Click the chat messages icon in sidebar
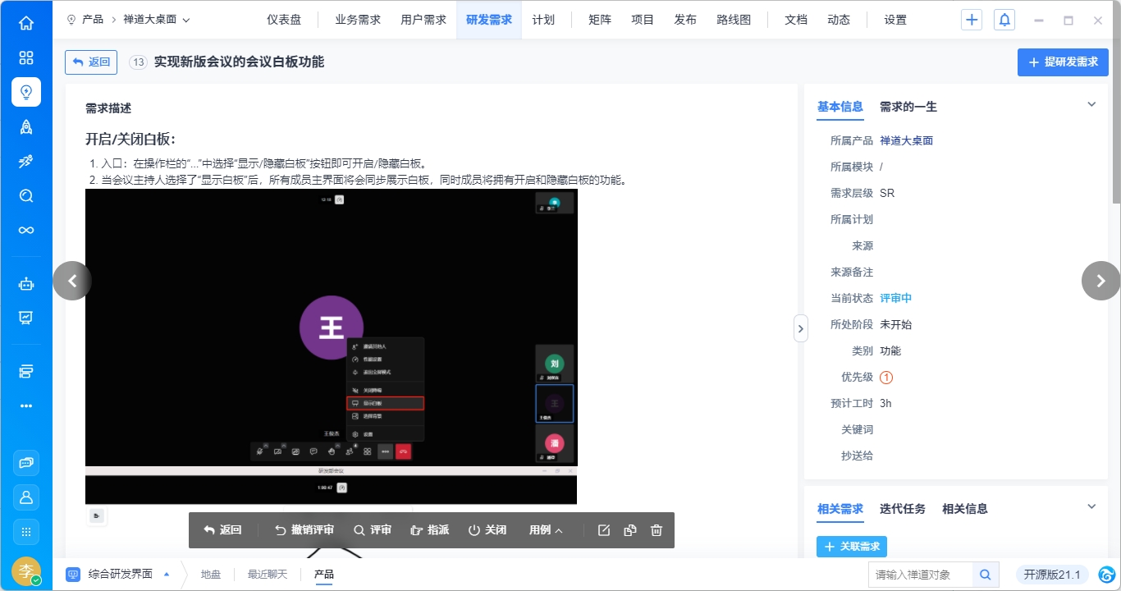Viewport: 1121px width, 591px height. coord(26,463)
